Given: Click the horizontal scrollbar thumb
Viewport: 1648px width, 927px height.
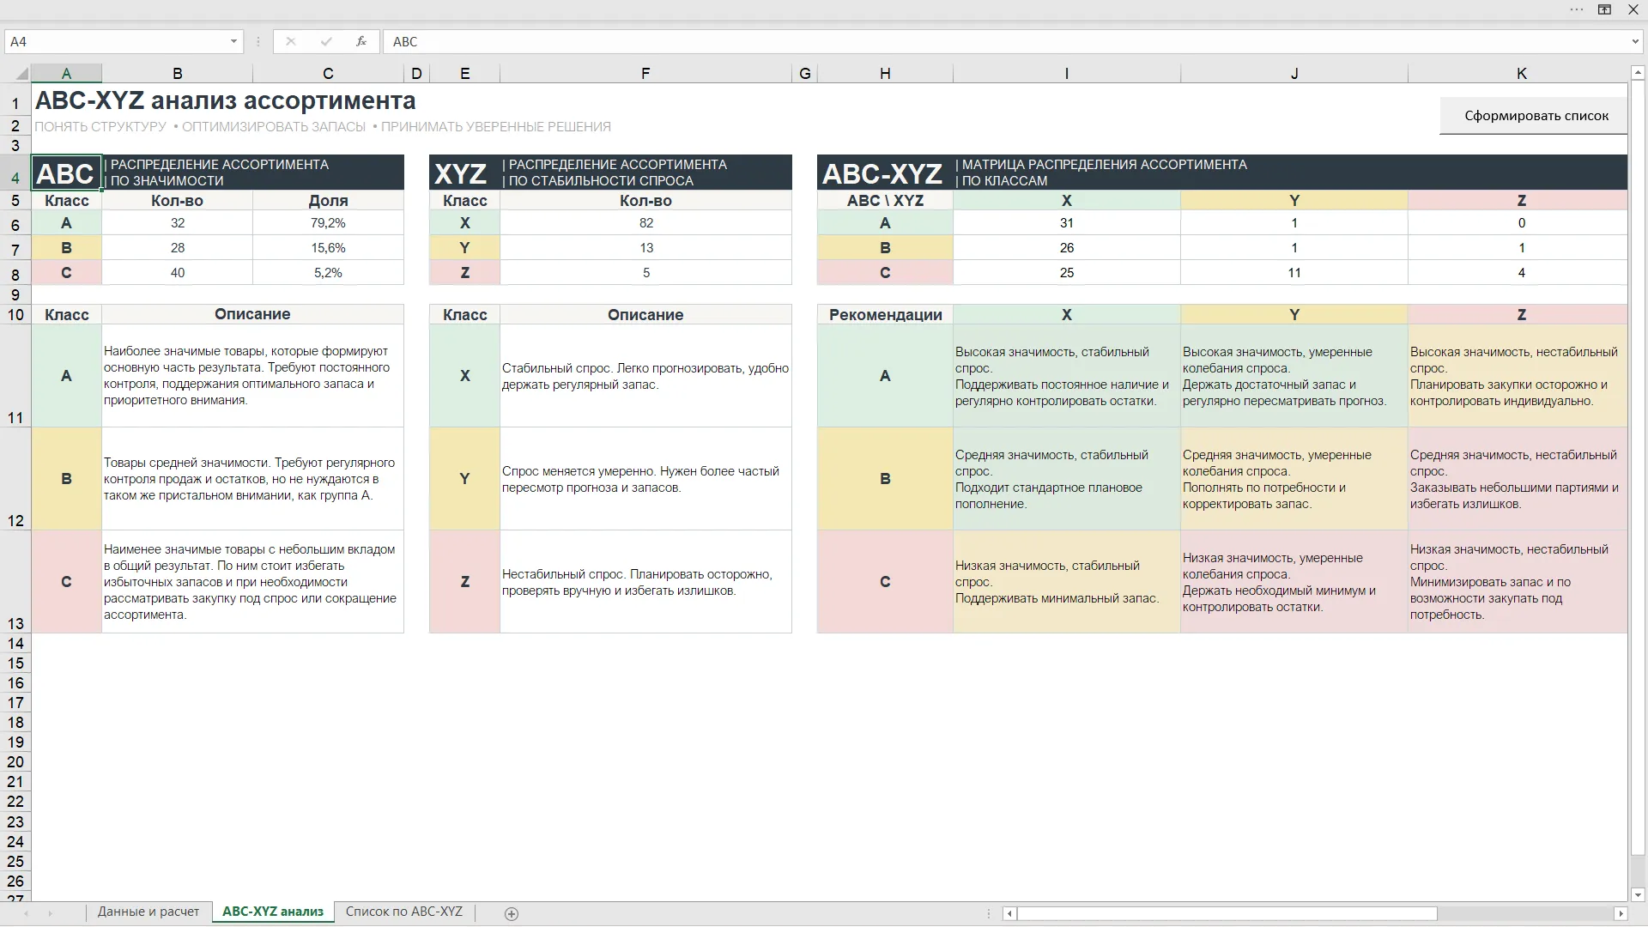Looking at the screenshot, I should coord(1227,914).
